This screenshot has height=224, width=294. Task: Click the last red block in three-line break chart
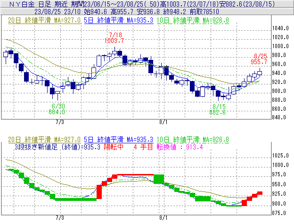[260, 193]
